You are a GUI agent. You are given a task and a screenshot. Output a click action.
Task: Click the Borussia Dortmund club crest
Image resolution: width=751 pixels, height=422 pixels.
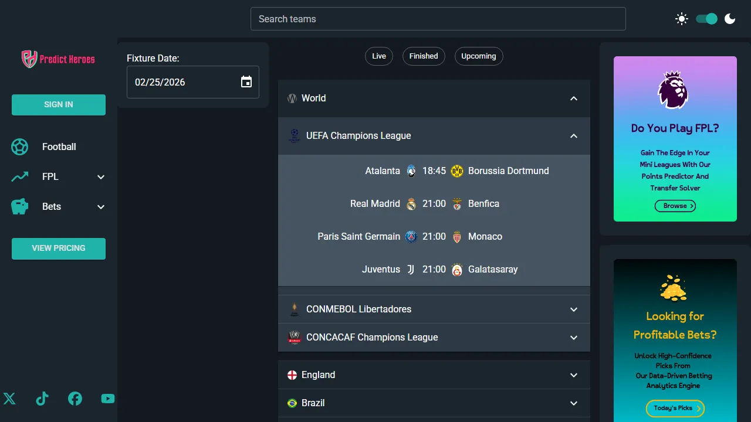456,171
